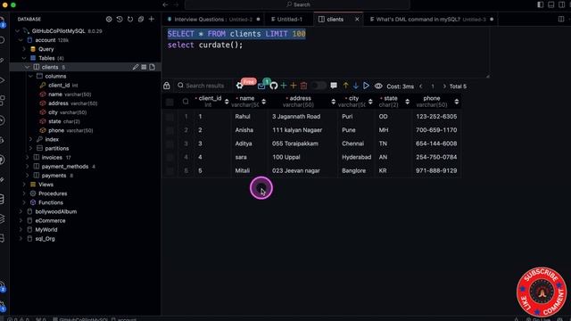Open new query file icon on the clients row
This screenshot has height=321, width=571.
pyautogui.click(x=153, y=67)
